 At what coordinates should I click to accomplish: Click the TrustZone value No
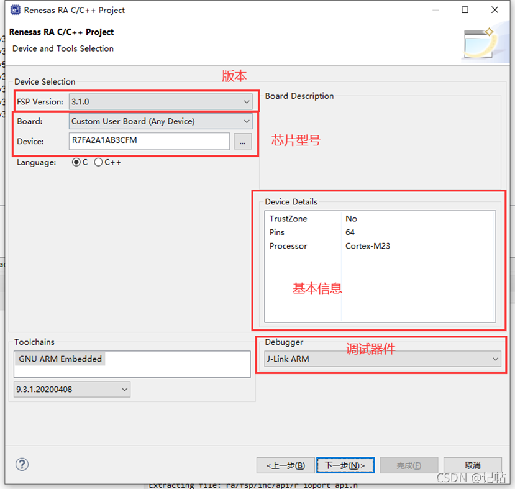(351, 219)
